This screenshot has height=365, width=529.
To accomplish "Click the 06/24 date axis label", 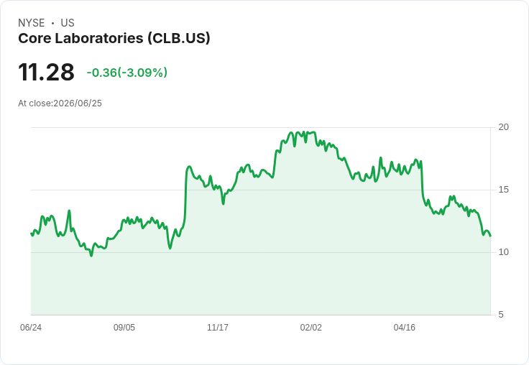I will (31, 327).
